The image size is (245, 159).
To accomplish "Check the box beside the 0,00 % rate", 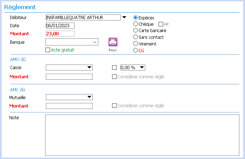I will pos(114,67).
